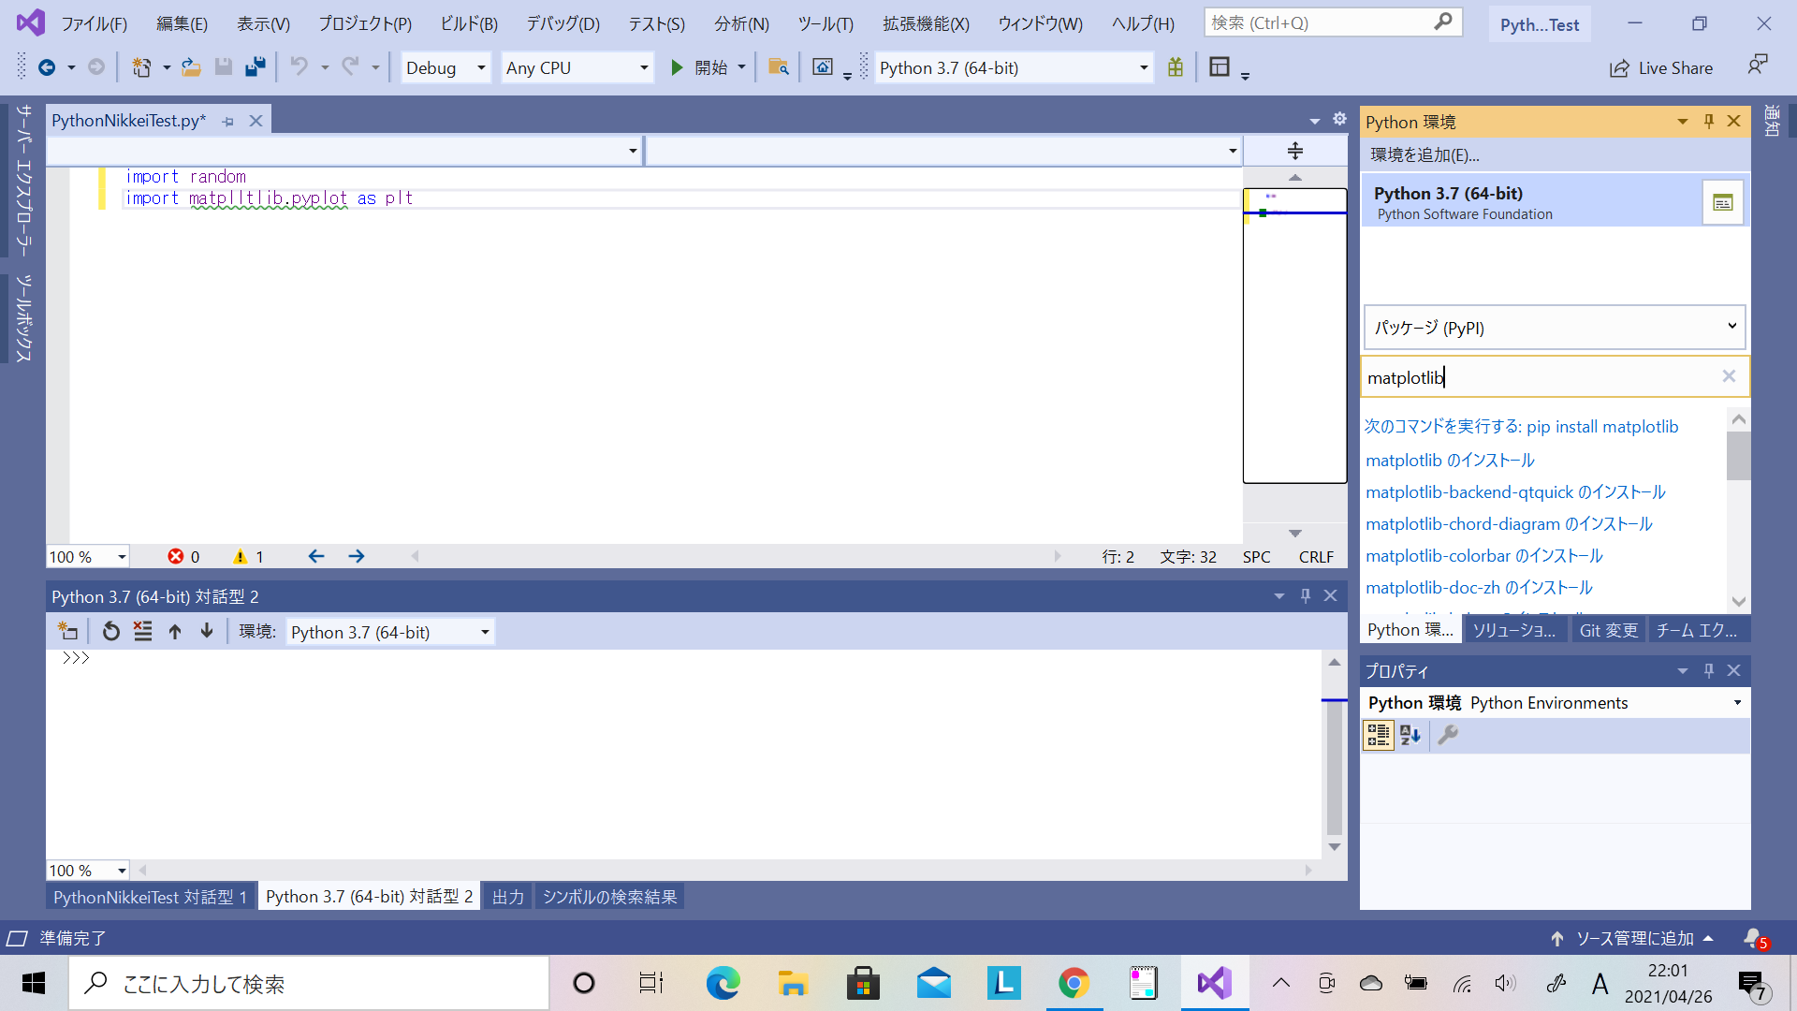Open a file with the Open File icon
The image size is (1797, 1011).
tap(191, 66)
